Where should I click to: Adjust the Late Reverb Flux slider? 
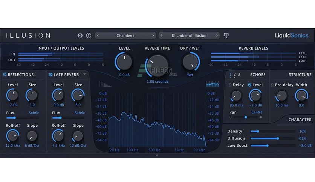68,118
